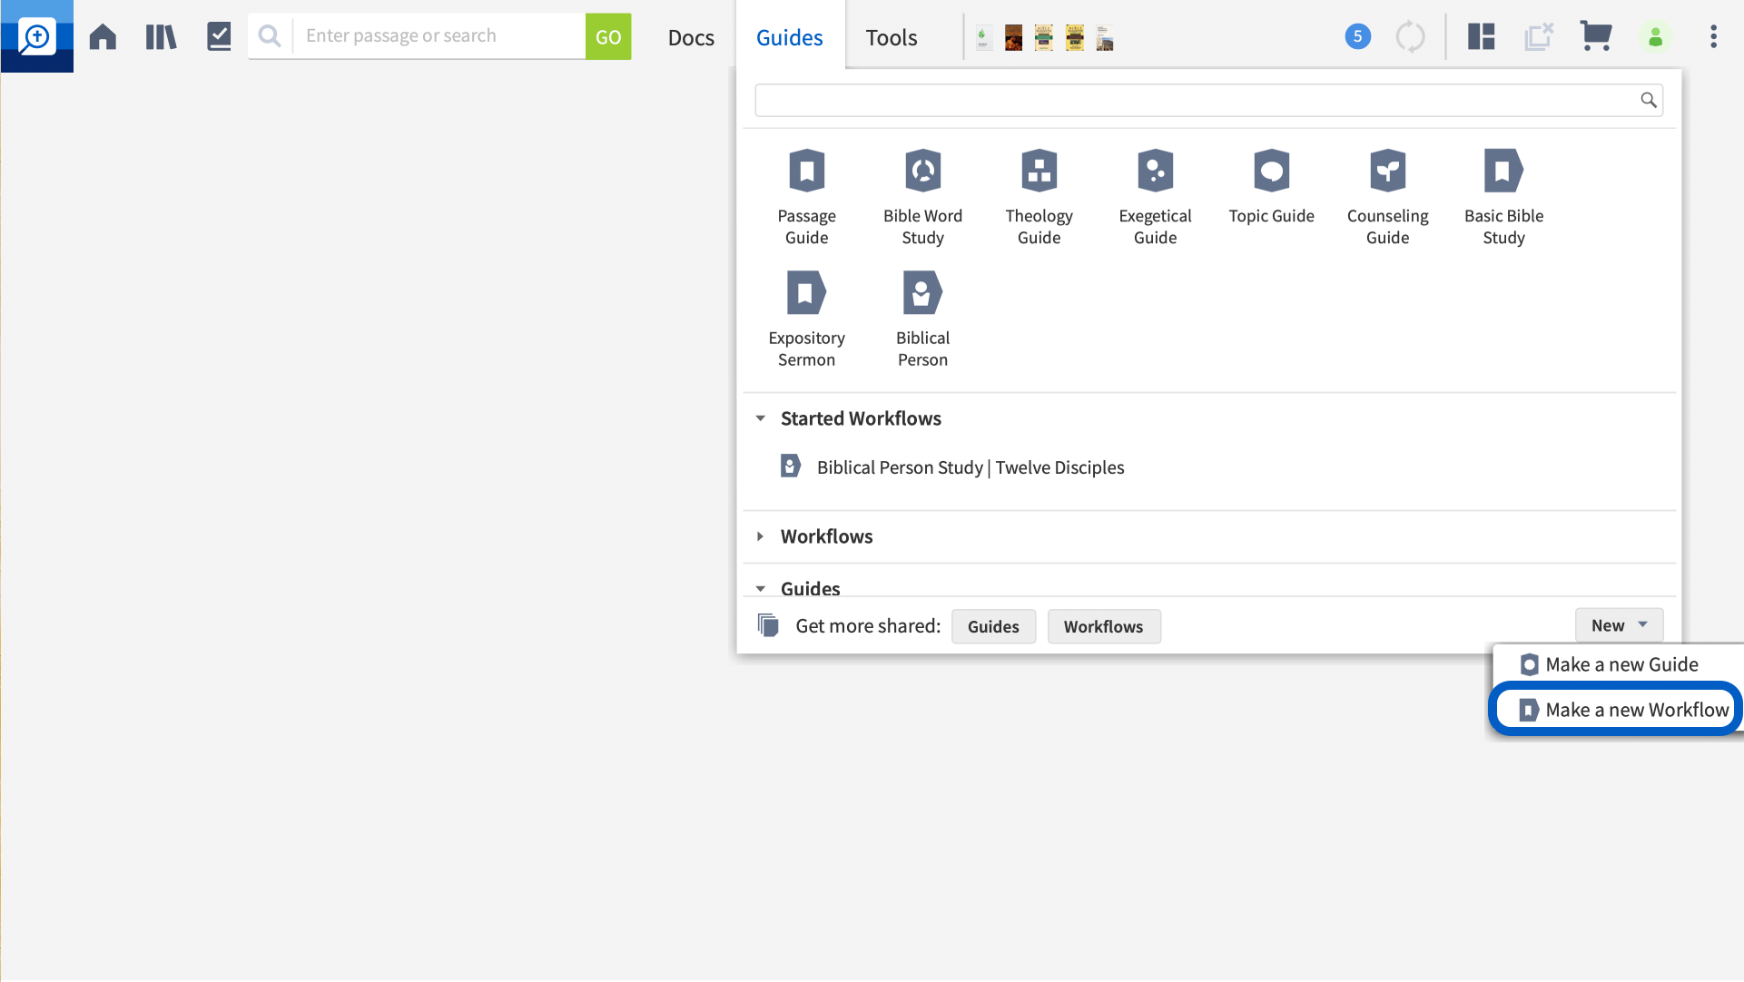The image size is (1744, 982).
Task: Switch to the Tools tab
Action: (891, 37)
